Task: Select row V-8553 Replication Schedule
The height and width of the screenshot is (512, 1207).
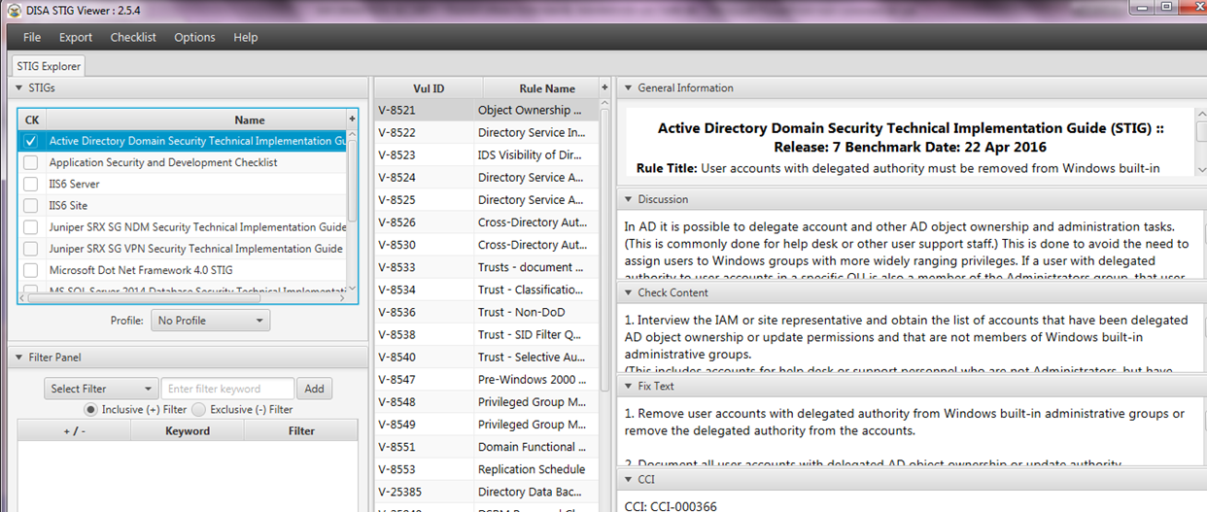Action: [x=487, y=469]
